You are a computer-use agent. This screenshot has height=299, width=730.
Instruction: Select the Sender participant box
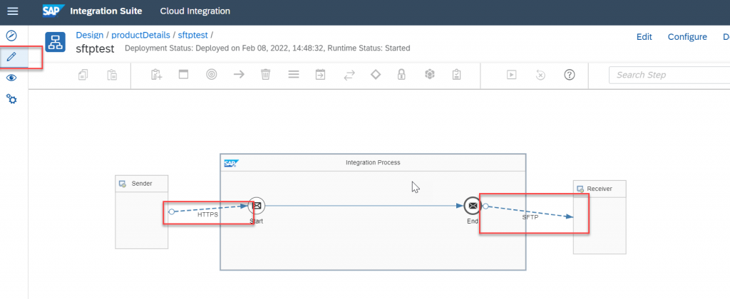click(x=142, y=212)
